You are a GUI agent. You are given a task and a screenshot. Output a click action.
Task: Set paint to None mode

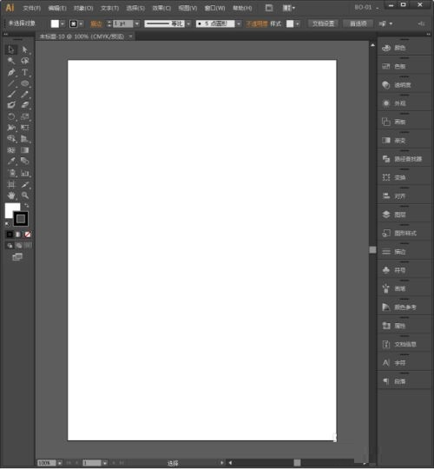(28, 234)
